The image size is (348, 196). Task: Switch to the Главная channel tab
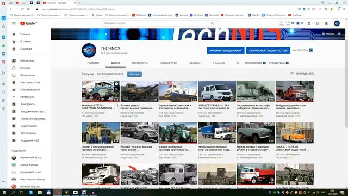tap(93, 63)
